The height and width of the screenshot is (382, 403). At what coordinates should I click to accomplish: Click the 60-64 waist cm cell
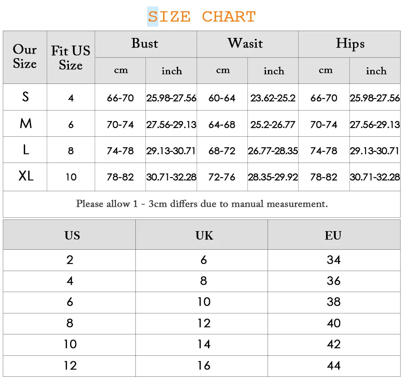pyautogui.click(x=222, y=98)
